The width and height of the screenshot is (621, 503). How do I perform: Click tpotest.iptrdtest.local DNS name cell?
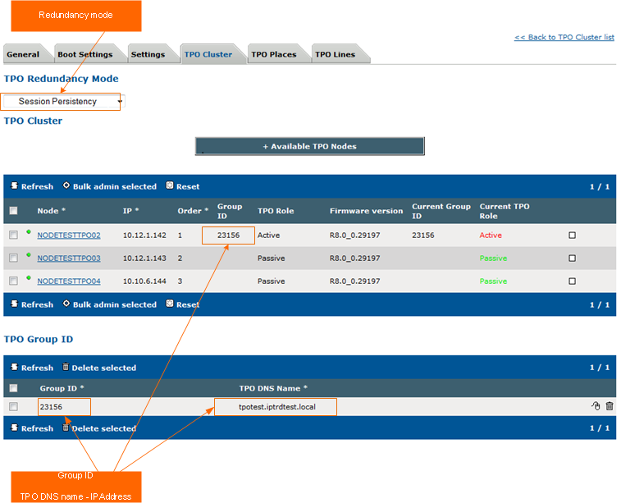pyautogui.click(x=277, y=407)
